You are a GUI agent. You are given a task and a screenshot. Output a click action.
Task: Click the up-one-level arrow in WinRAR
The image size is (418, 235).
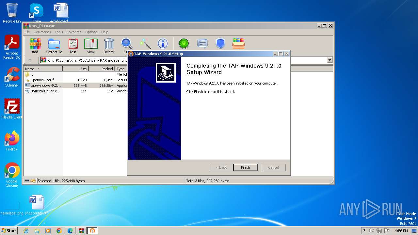coord(30,60)
